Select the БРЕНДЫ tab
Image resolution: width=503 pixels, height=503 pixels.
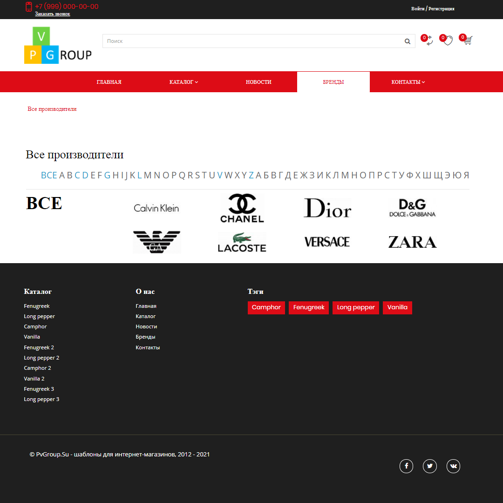[x=333, y=82]
